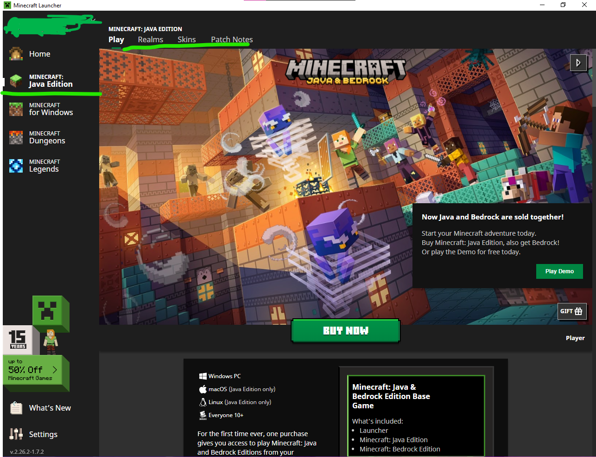Switch to the Play tab

(x=116, y=39)
